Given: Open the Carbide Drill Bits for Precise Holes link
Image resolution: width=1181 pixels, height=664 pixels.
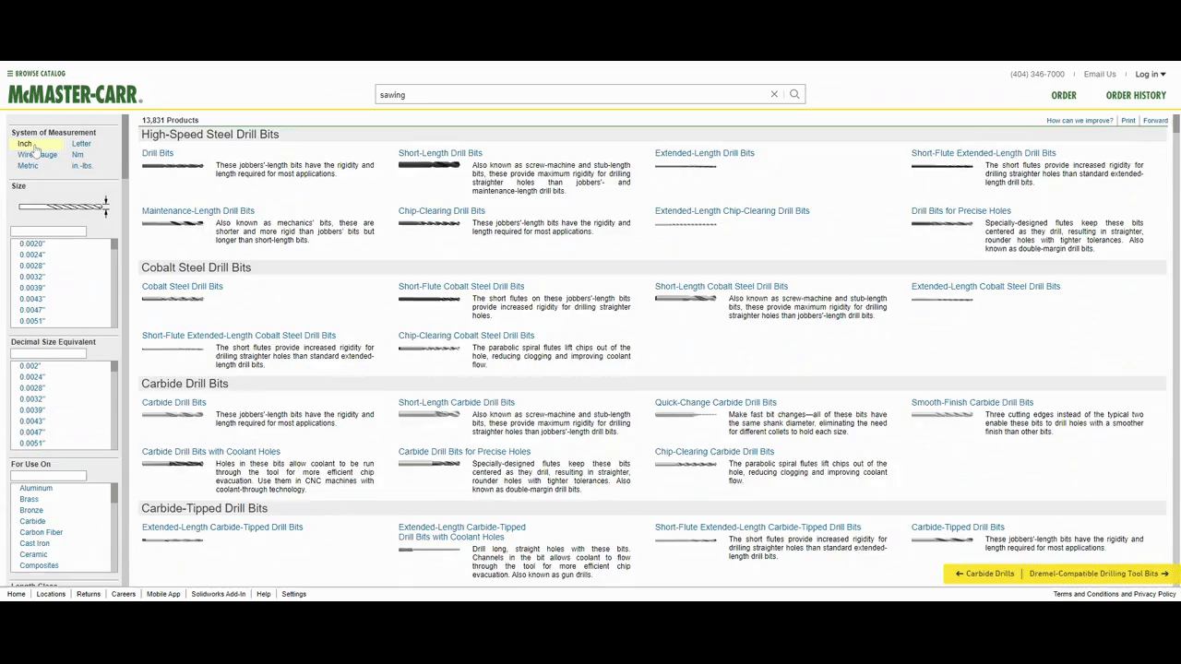Looking at the screenshot, I should 464,452.
